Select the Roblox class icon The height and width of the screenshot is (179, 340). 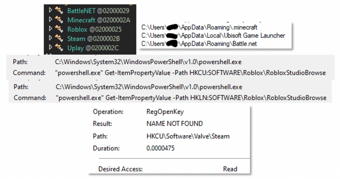pyautogui.click(x=59, y=30)
